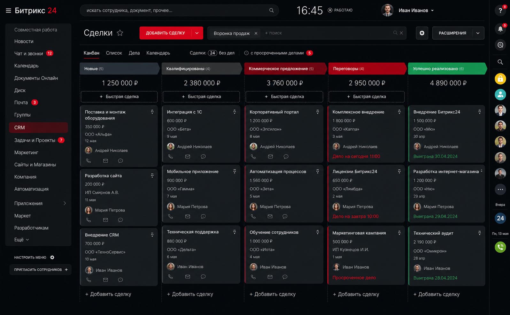Send email from Разработка сайта card
The height and width of the screenshot is (315, 510).
click(x=105, y=220)
